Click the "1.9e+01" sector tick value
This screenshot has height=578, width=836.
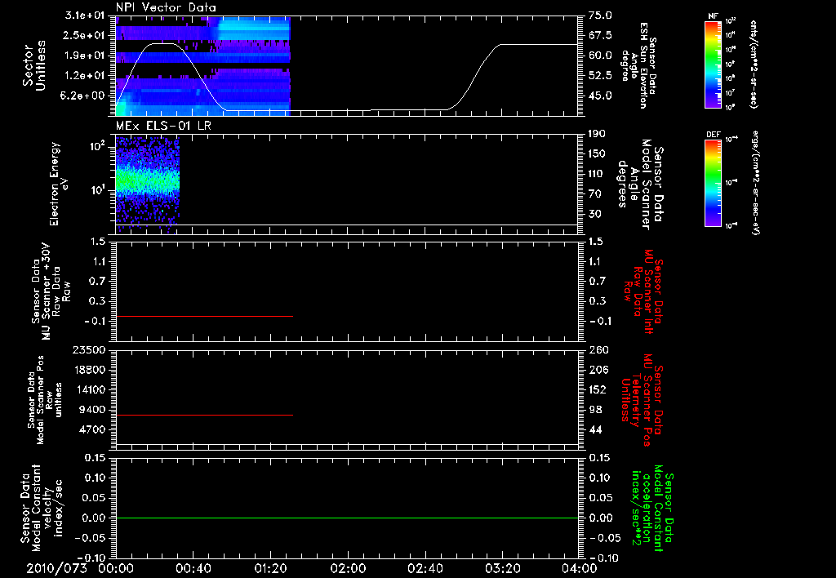pyautogui.click(x=84, y=56)
